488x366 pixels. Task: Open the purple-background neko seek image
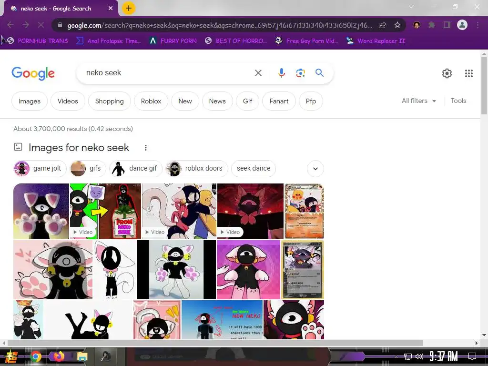click(248, 270)
